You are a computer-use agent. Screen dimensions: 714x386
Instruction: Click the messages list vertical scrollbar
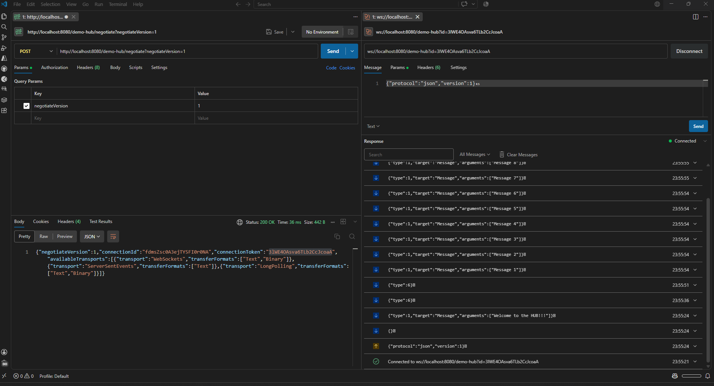708,280
